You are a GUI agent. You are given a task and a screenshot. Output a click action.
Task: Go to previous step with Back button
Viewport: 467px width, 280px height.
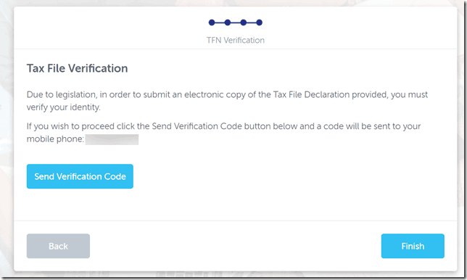coord(58,246)
